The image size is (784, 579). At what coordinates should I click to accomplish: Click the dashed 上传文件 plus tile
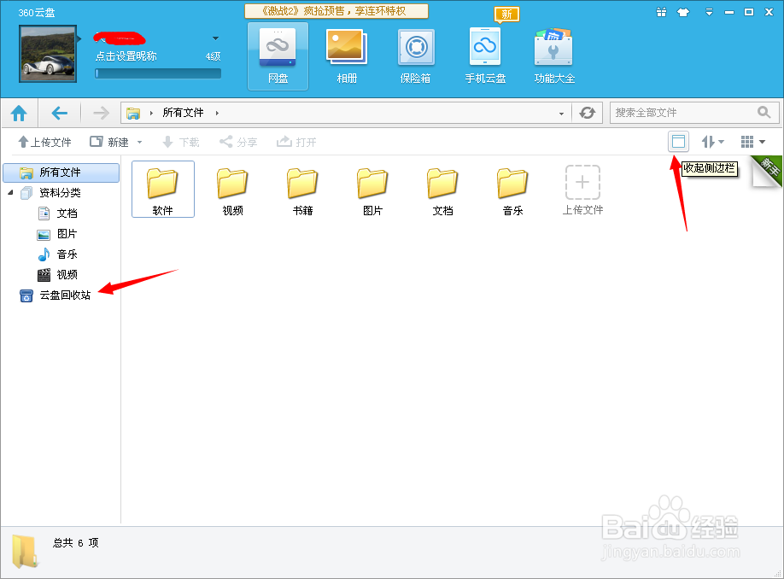(x=582, y=190)
